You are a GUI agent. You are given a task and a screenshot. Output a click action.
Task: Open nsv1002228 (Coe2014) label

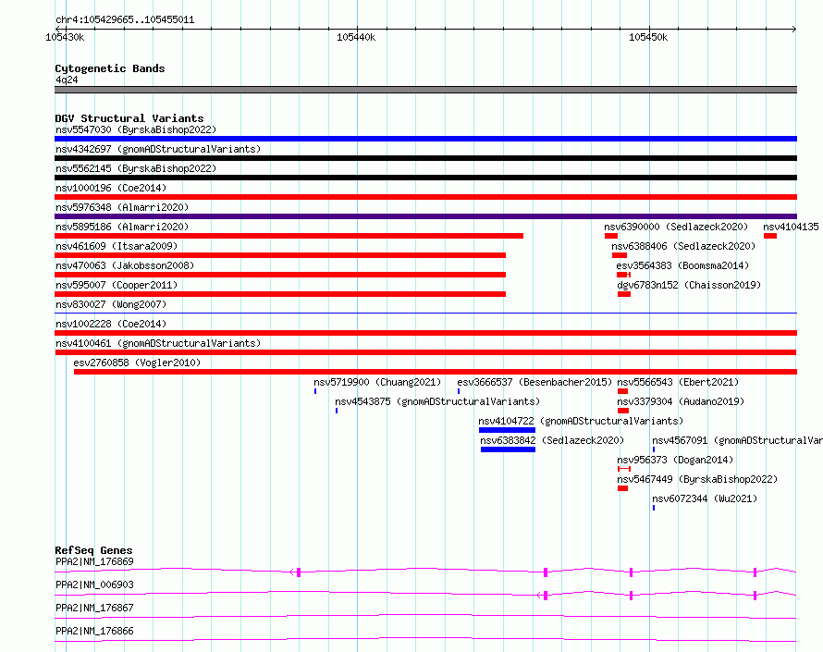tap(111, 324)
